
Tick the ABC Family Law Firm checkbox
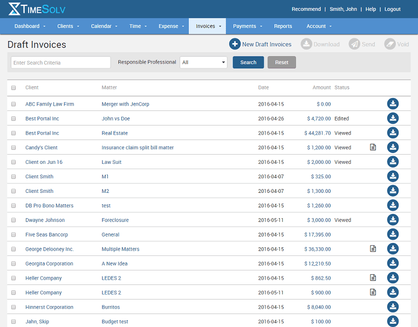(x=13, y=104)
